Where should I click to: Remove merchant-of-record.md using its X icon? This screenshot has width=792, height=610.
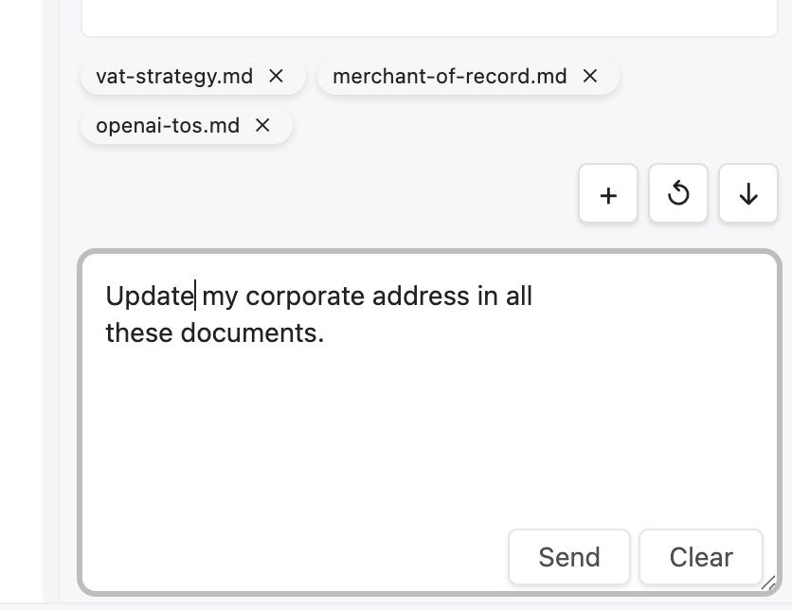tap(589, 76)
